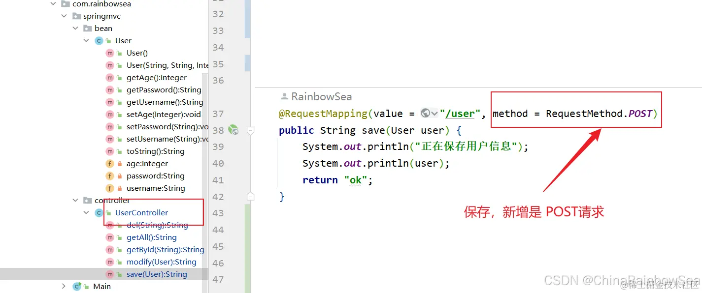Select getAll():String method
This screenshot has width=702, height=293.
[152, 237]
